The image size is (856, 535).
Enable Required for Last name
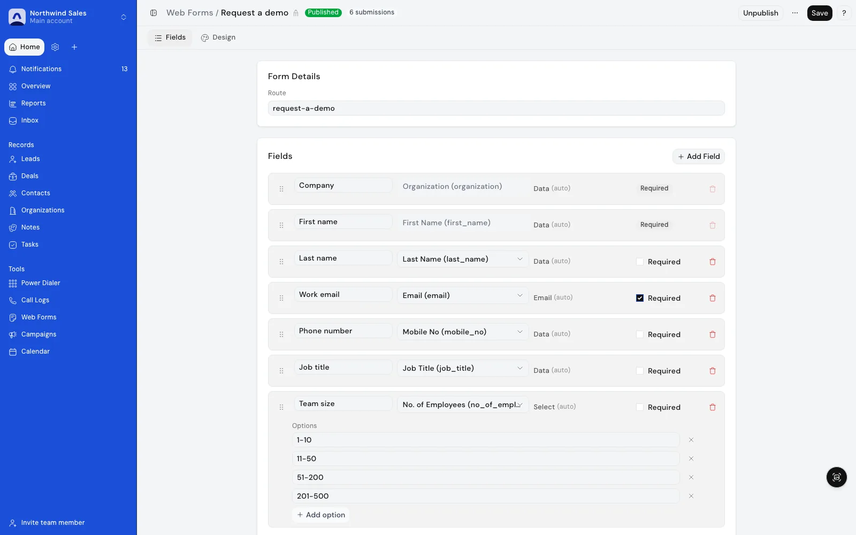[x=640, y=262]
